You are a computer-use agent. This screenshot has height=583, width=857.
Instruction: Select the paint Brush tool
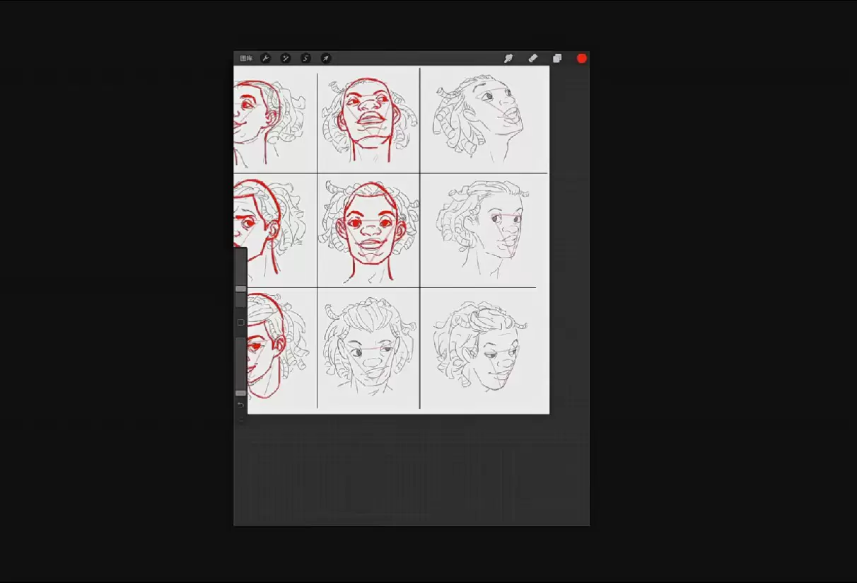[508, 59]
